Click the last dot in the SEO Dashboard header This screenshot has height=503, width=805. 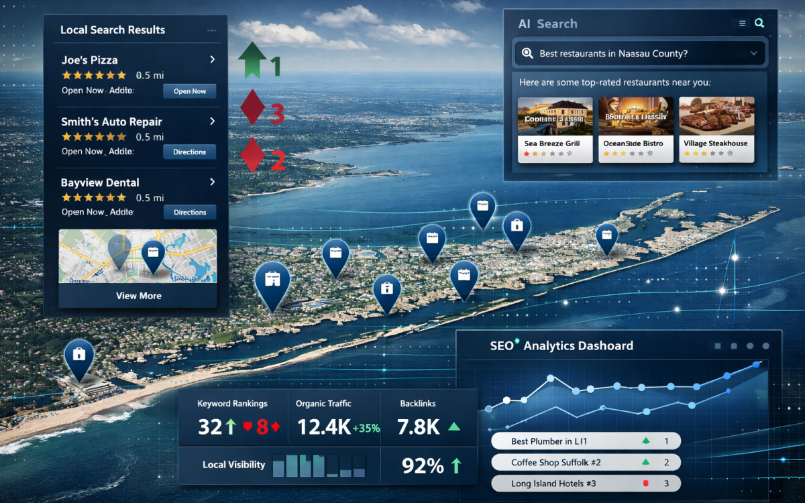(766, 346)
